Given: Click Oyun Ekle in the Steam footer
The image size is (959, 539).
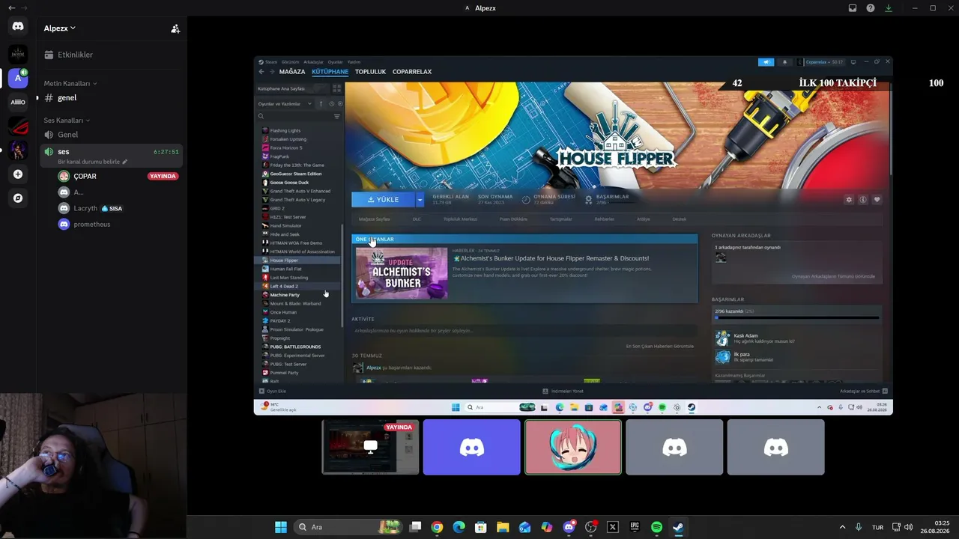Looking at the screenshot, I should (273, 391).
